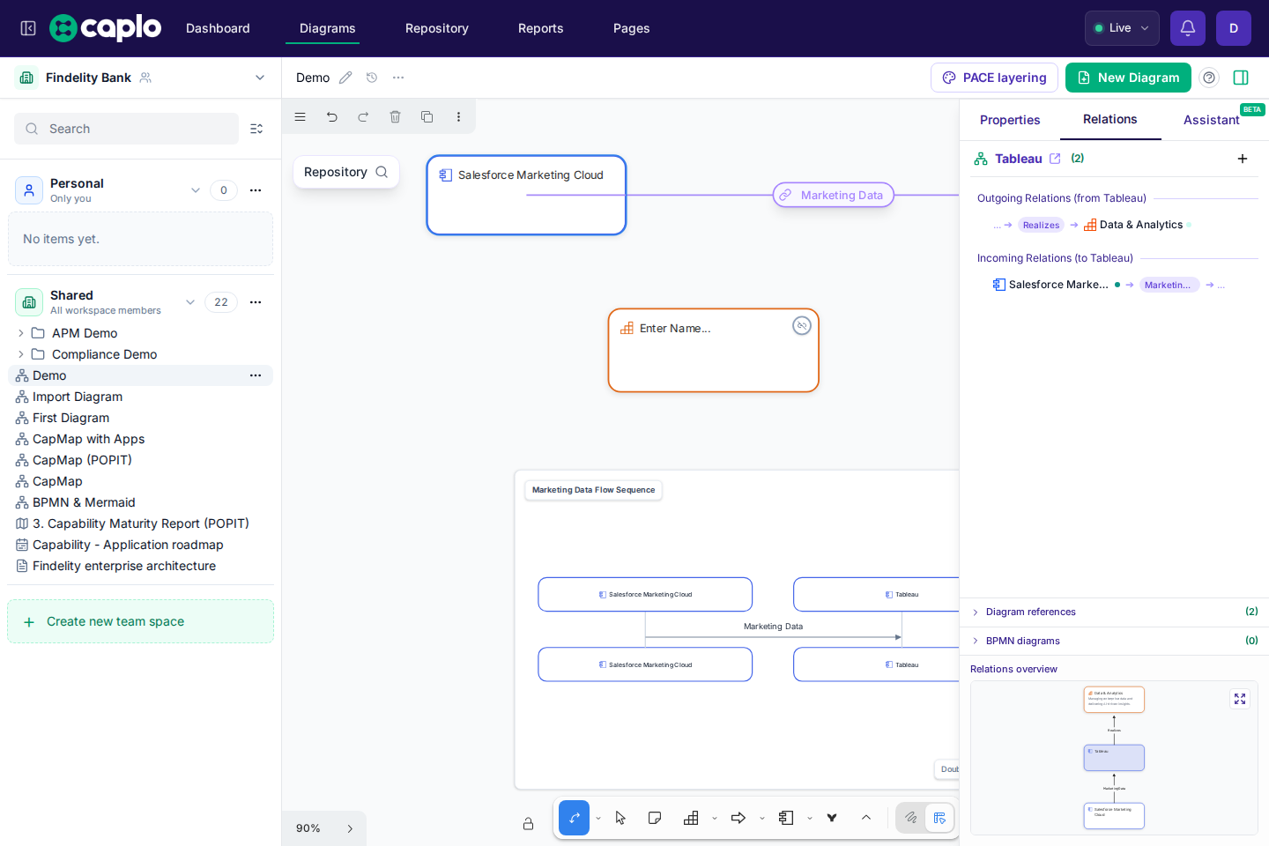Redo last action
The width and height of the screenshot is (1269, 846).
tap(363, 116)
